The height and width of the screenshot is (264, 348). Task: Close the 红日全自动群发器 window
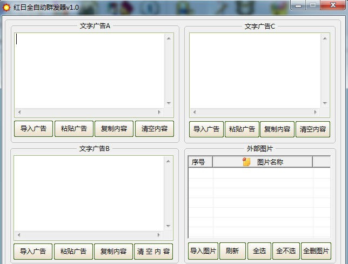[333, 5]
